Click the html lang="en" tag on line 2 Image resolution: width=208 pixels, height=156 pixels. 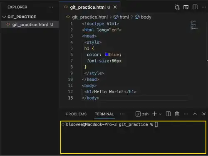click(x=102, y=30)
